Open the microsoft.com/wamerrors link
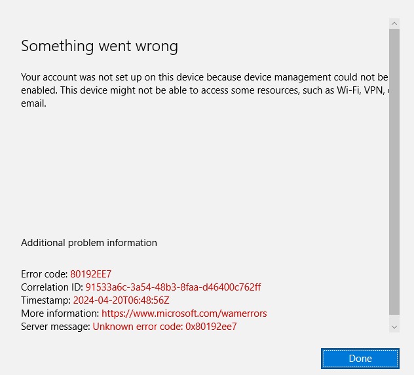Viewport: 414px width, 375px height. pyautogui.click(x=184, y=313)
